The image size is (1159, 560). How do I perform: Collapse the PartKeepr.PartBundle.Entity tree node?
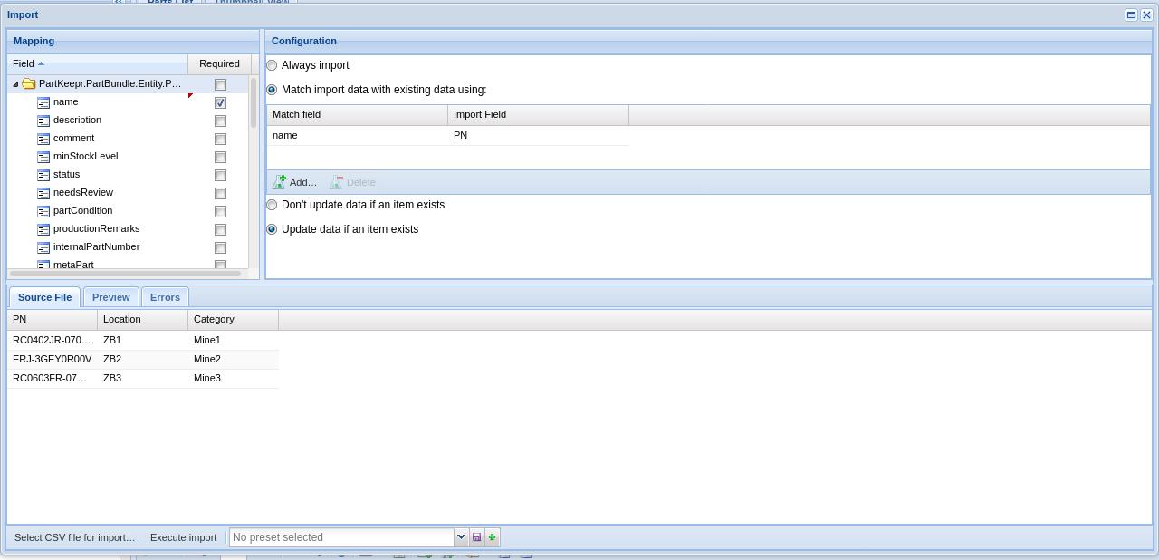point(15,83)
